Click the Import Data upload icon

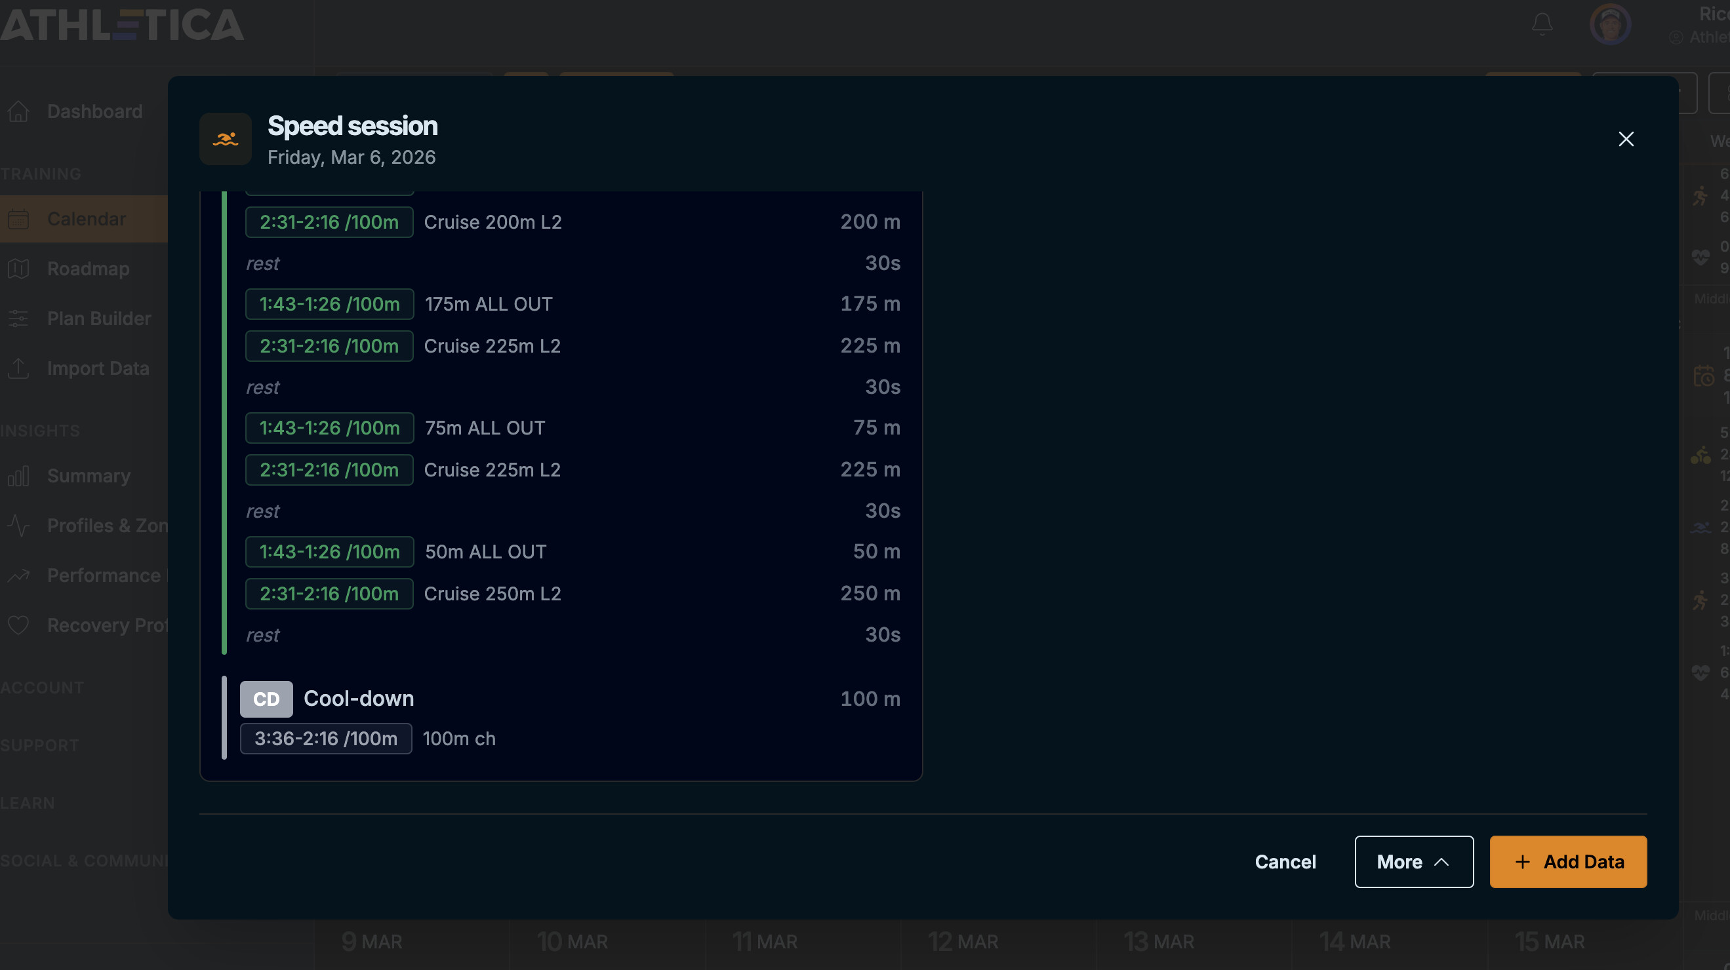click(19, 368)
